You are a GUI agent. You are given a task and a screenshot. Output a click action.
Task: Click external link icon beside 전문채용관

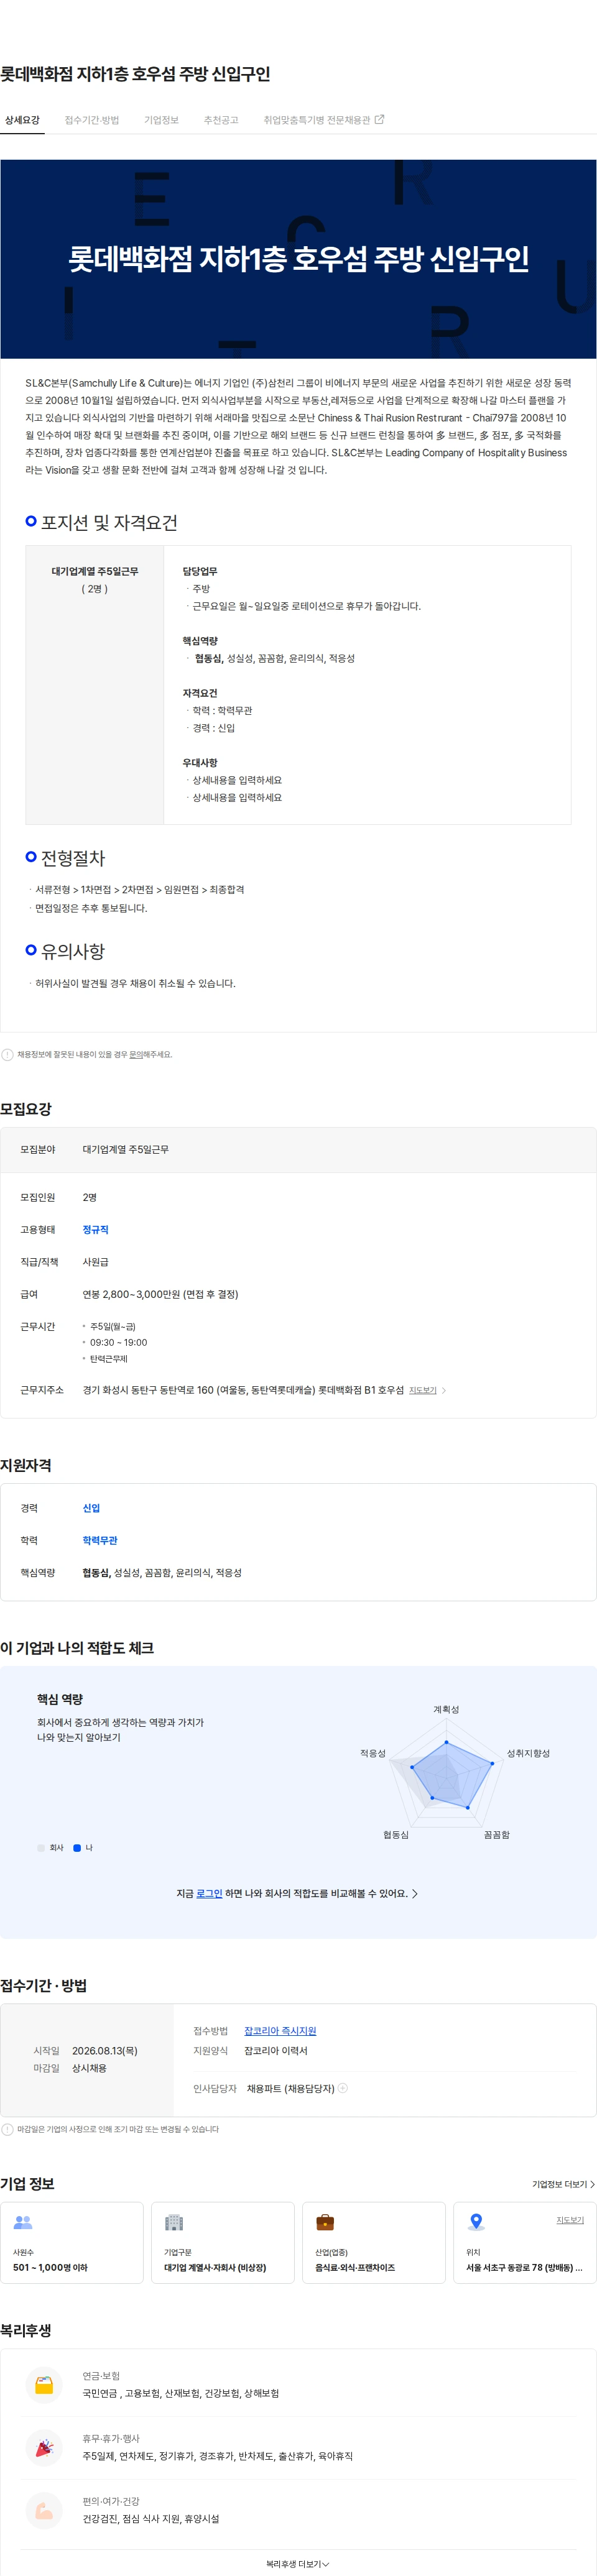pyautogui.click(x=379, y=120)
